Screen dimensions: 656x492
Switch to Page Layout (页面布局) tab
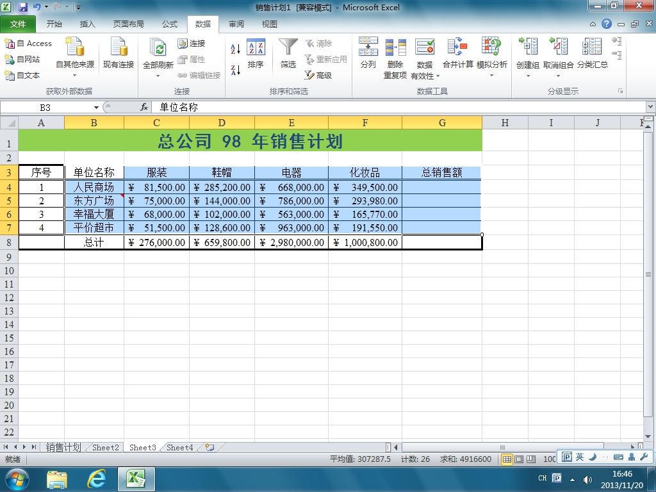tap(128, 24)
